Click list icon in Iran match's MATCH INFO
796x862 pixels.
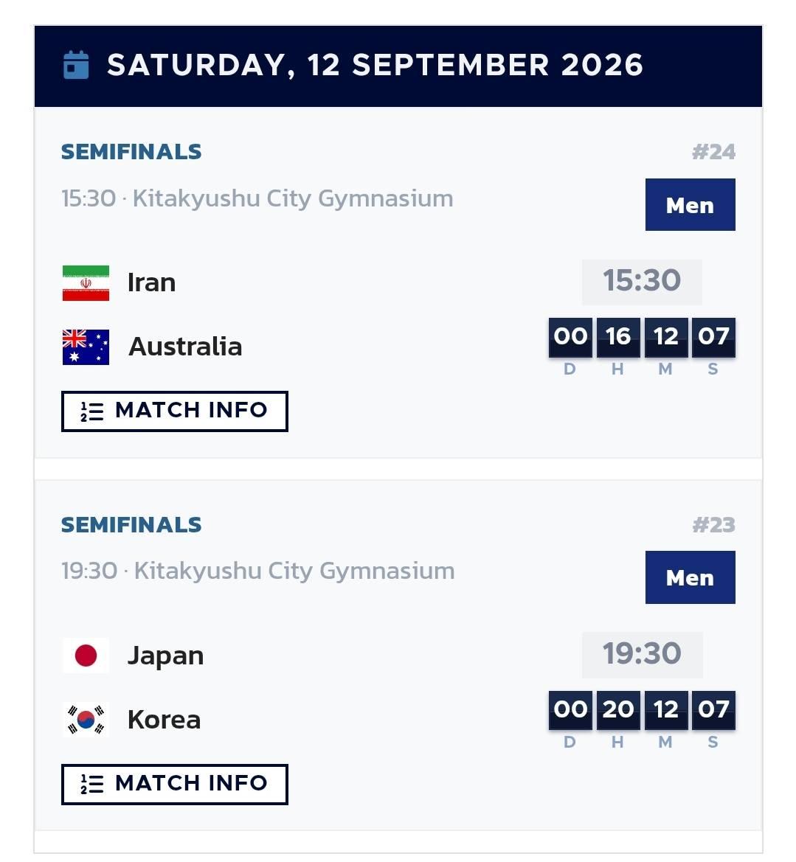(x=92, y=411)
